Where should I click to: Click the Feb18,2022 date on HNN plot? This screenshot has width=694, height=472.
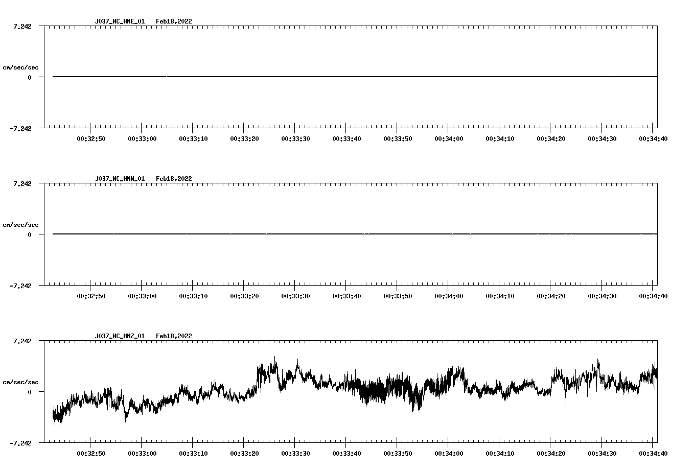pyautogui.click(x=174, y=179)
